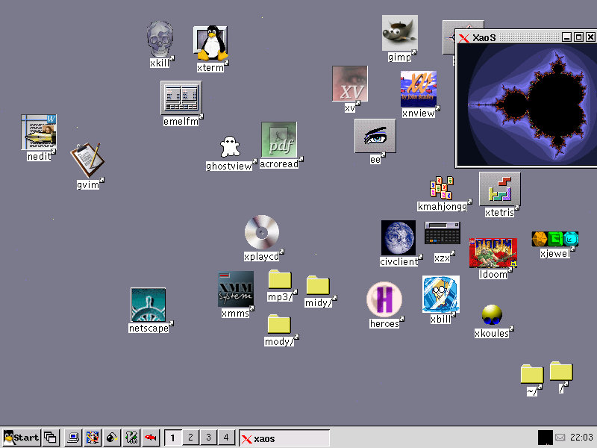Launch civclient globe icon
Image resolution: width=597 pixels, height=448 pixels.
(398, 237)
